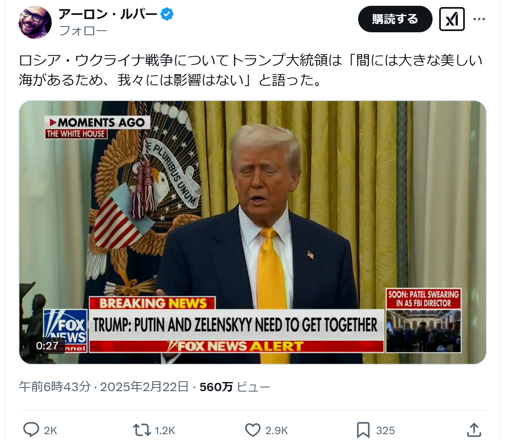
Task: Click the reply speech bubble icon
Action: pos(31,430)
